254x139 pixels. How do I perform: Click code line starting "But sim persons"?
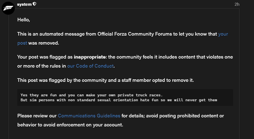(119, 100)
